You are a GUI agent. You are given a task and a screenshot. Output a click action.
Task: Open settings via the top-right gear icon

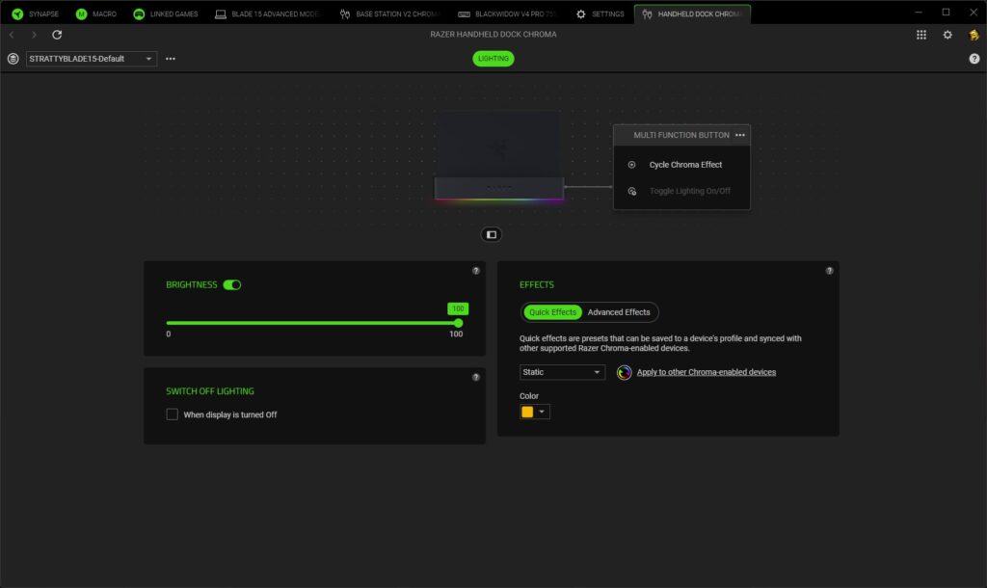947,35
